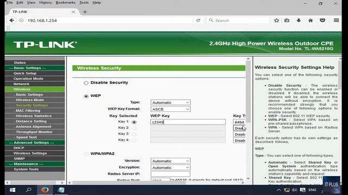Viewport: 348px width, 195px height.
Task: Open the second app icon on taskbar
Action: [x=60, y=190]
